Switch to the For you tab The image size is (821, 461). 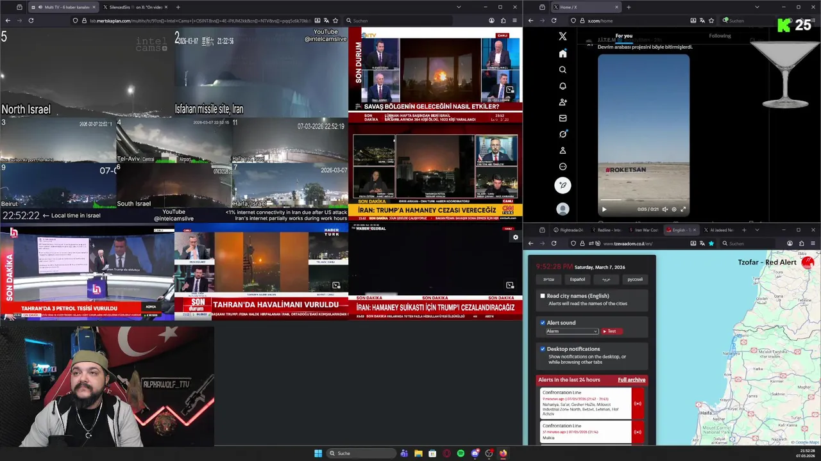point(623,36)
